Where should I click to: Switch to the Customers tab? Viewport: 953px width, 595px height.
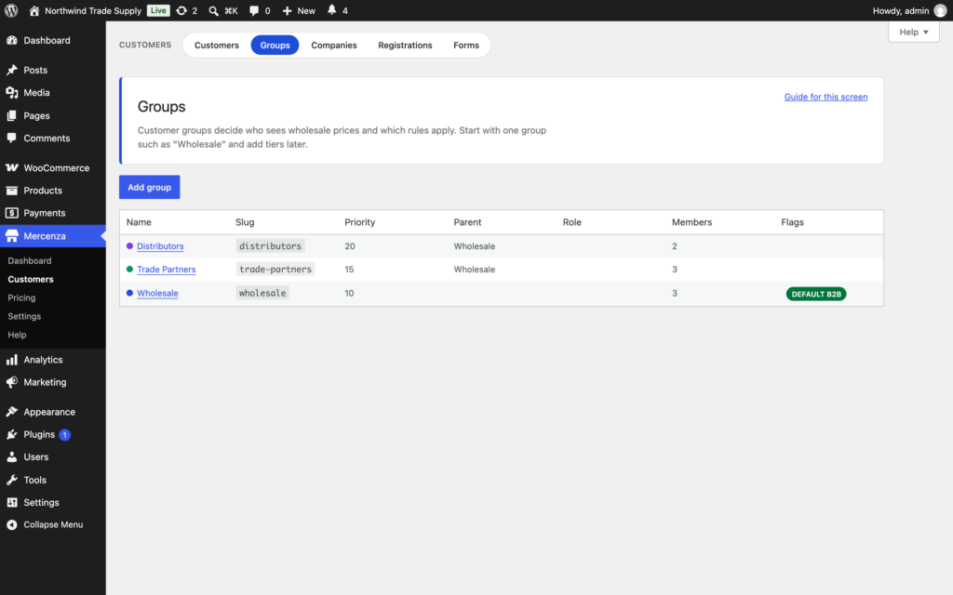[x=216, y=45]
